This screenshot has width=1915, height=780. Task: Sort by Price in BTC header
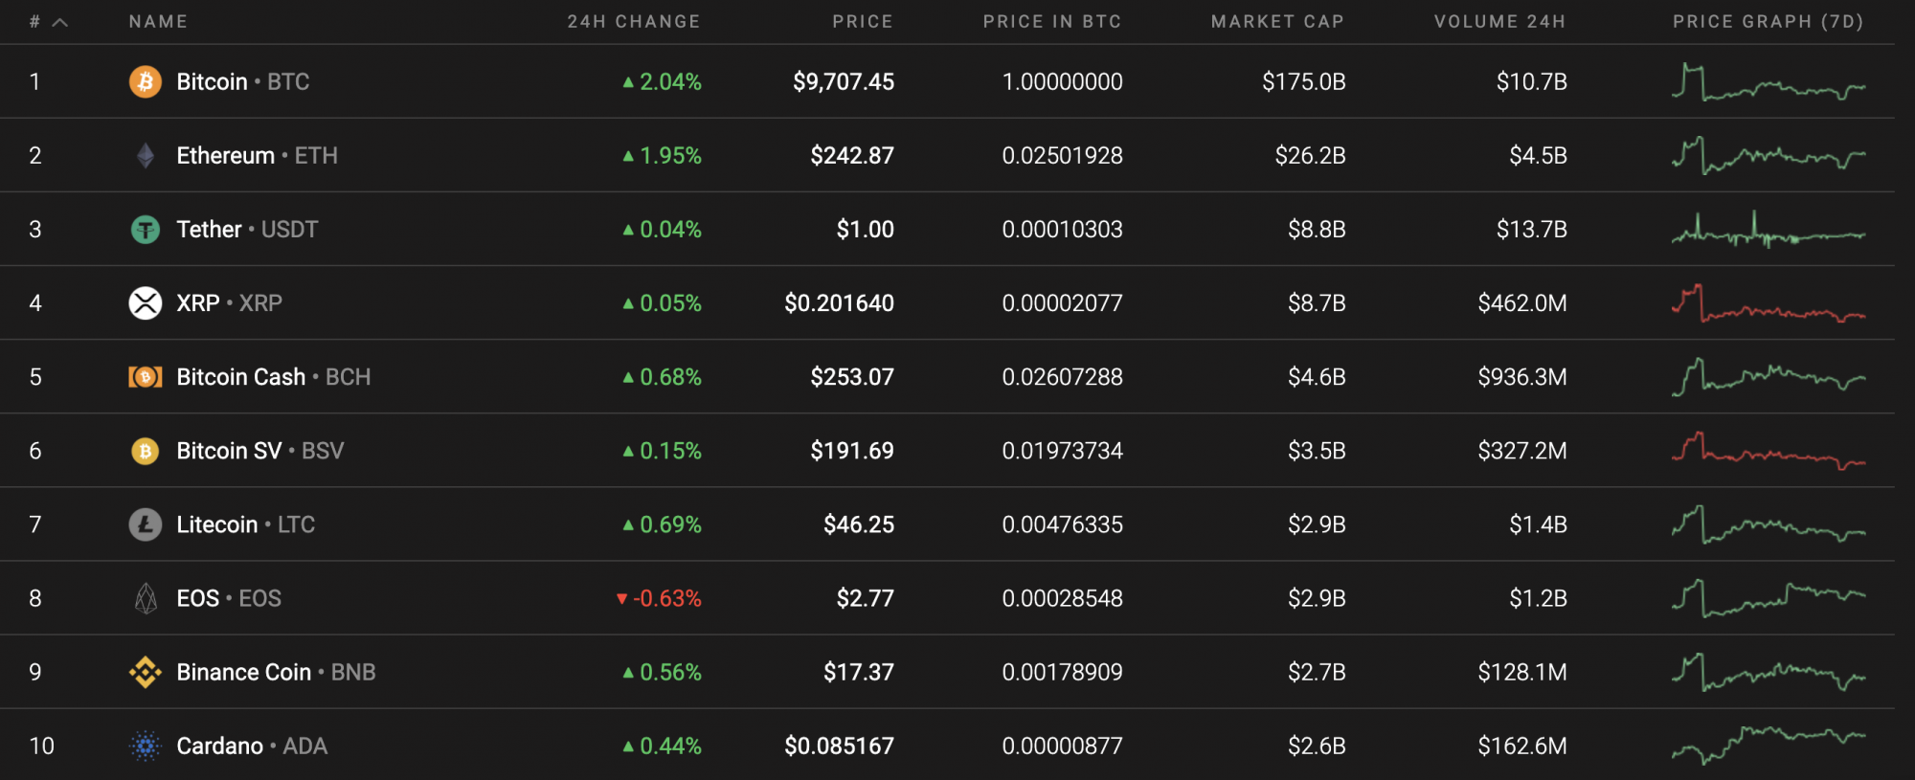pos(1051,21)
